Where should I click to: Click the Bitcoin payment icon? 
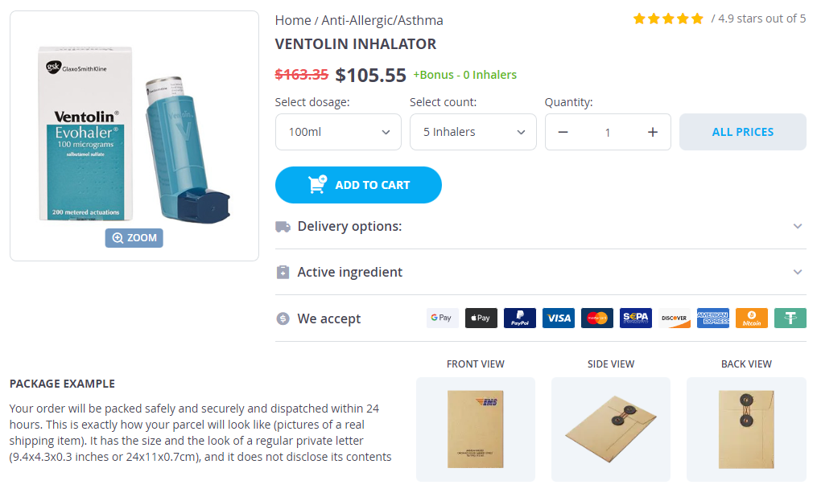[751, 318]
